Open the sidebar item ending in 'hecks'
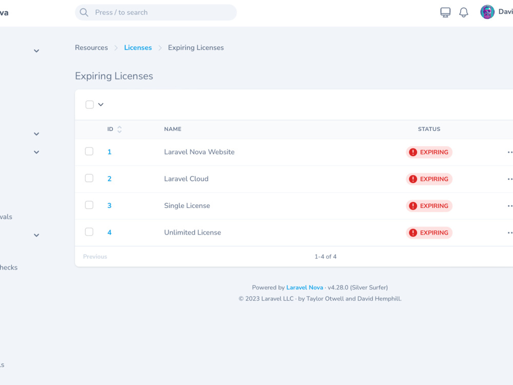 [9, 267]
